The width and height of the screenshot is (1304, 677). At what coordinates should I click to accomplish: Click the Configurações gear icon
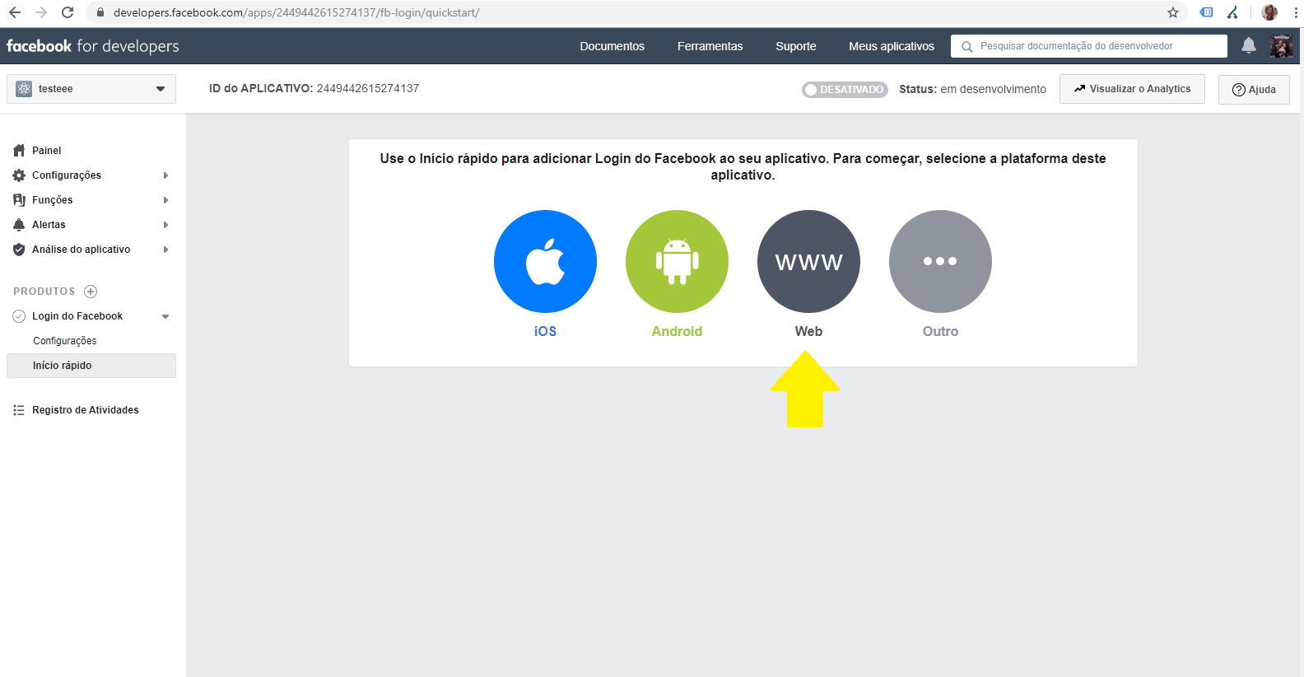click(x=19, y=175)
